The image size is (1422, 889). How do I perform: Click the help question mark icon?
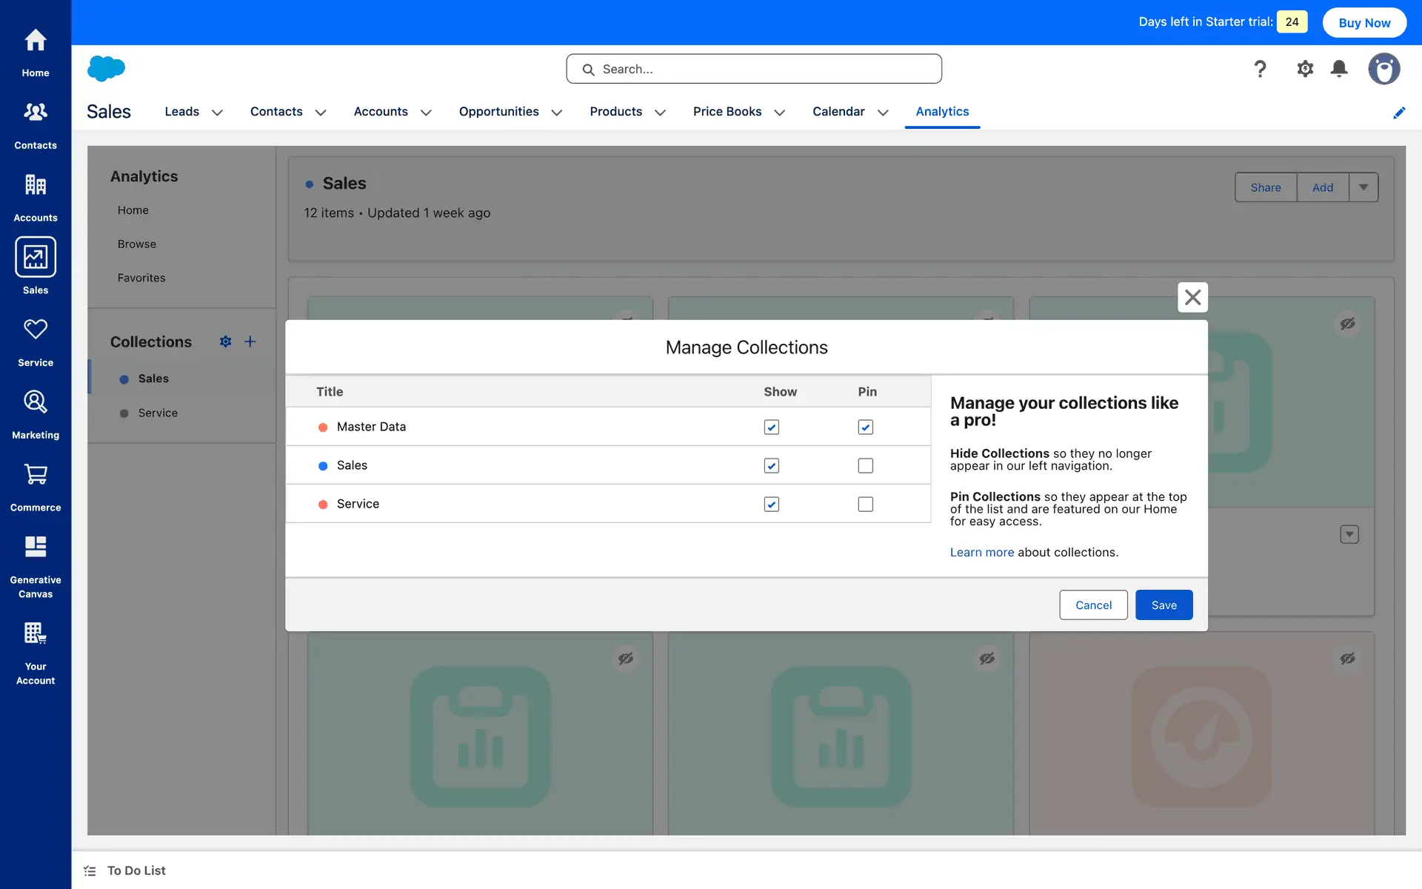[1260, 69]
